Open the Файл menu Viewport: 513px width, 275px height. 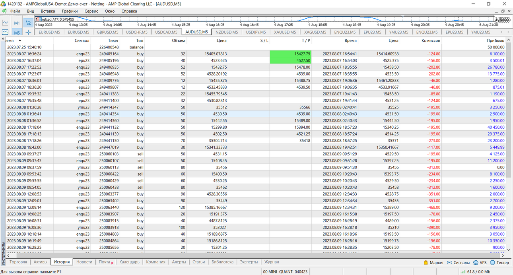pos(15,12)
